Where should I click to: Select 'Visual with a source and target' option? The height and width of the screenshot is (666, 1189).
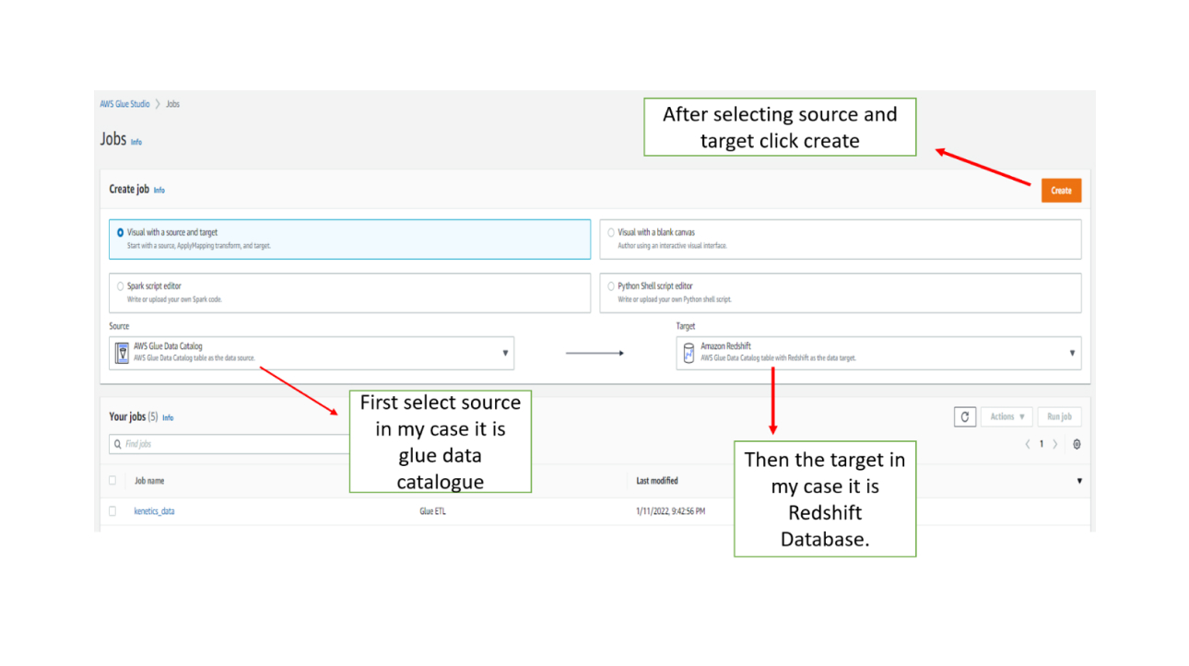point(349,239)
